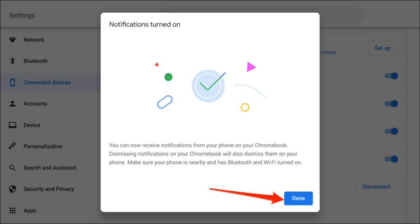Disable the third toggle switch on the right
This screenshot has width=420, height=224.
click(391, 131)
